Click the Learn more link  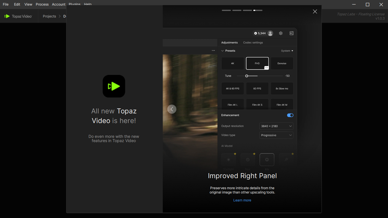pos(242,200)
